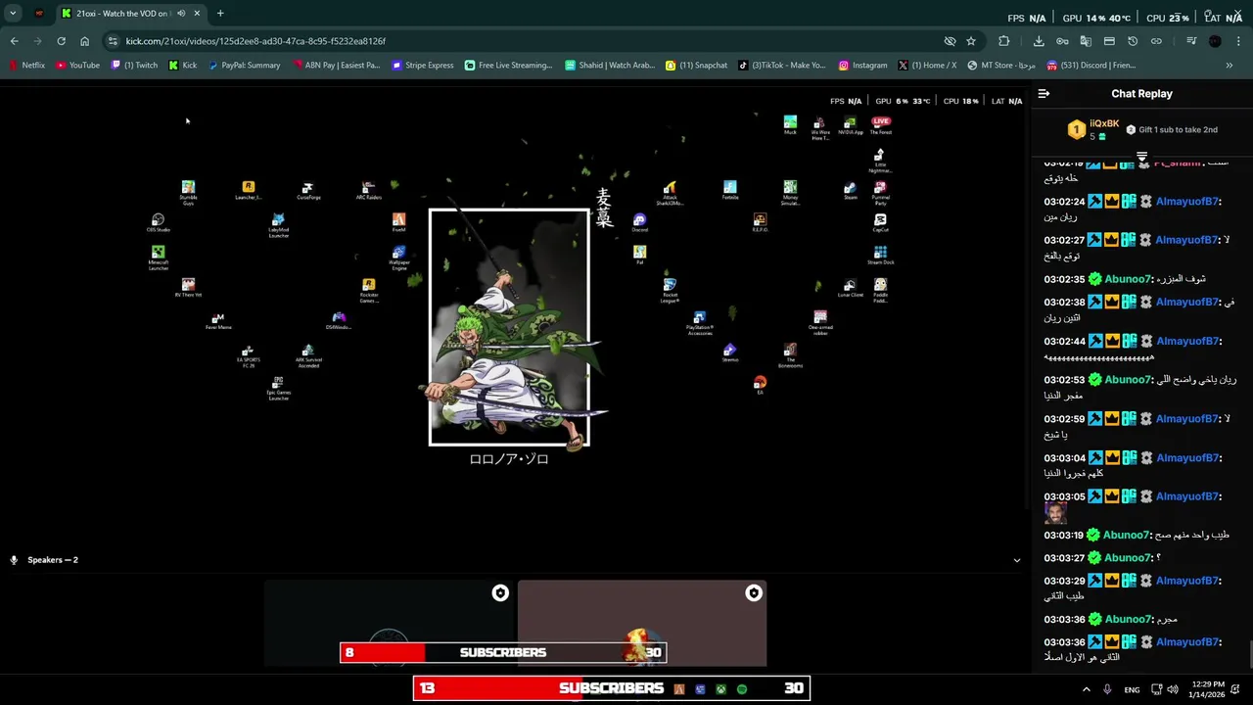Image resolution: width=1253 pixels, height=705 pixels.
Task: Click the 8 SUBSCRIBERS goal bar in the video
Action: click(x=503, y=652)
